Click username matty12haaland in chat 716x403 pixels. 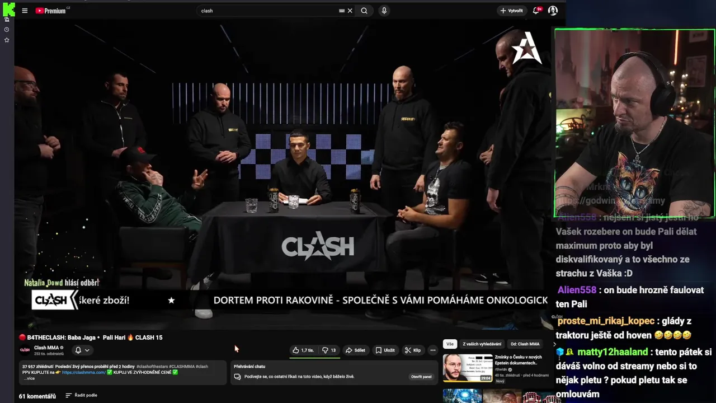(x=613, y=352)
